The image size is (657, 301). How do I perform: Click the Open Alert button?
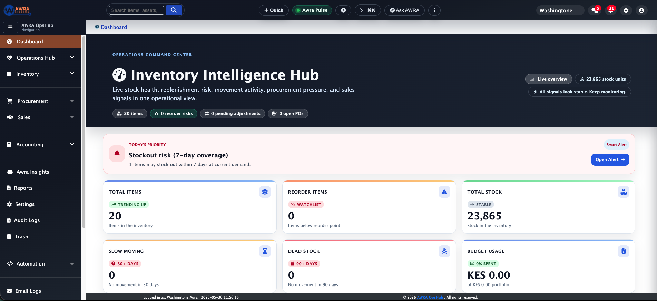(610, 159)
